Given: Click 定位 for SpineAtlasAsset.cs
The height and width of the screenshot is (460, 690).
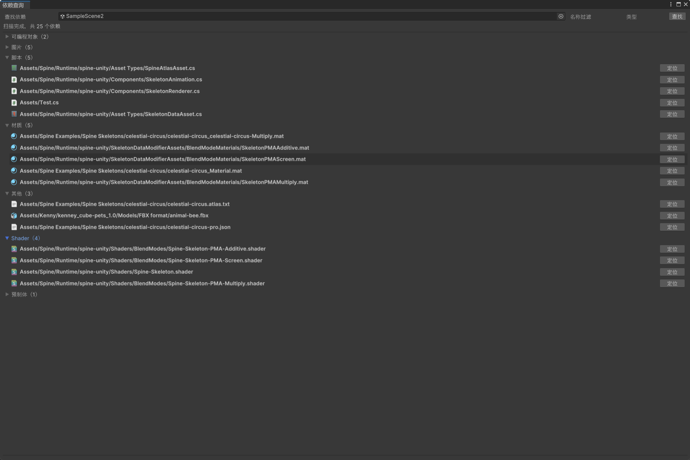Looking at the screenshot, I should [672, 68].
